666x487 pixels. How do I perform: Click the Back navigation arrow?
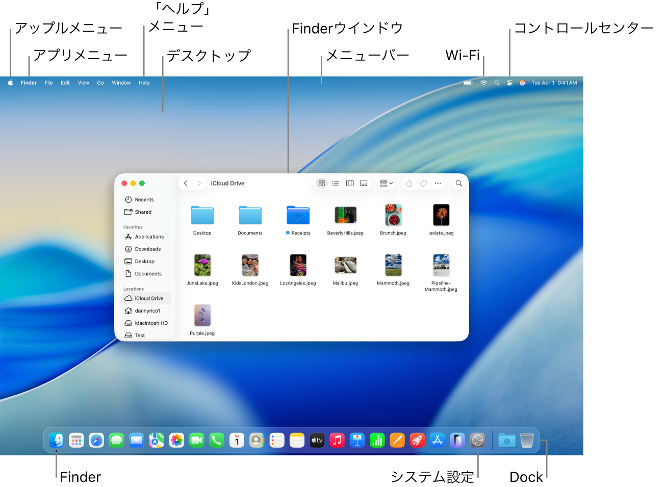pos(186,183)
